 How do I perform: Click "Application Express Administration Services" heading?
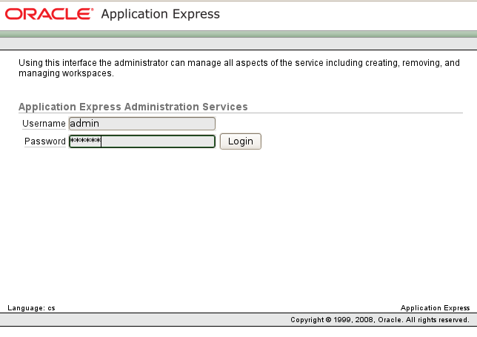point(133,107)
